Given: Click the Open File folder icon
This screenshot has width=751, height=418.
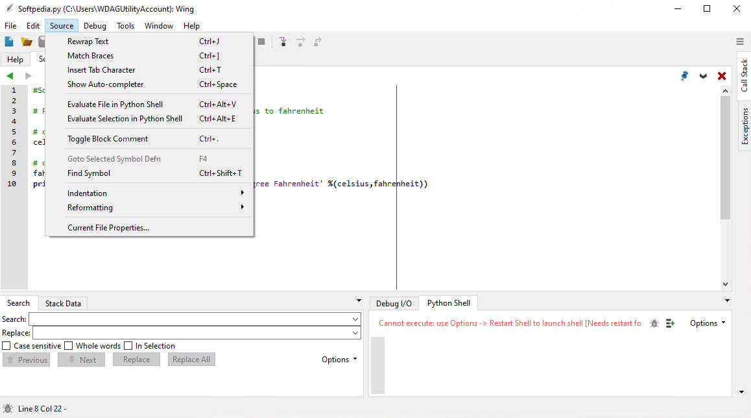Looking at the screenshot, I should [27, 42].
